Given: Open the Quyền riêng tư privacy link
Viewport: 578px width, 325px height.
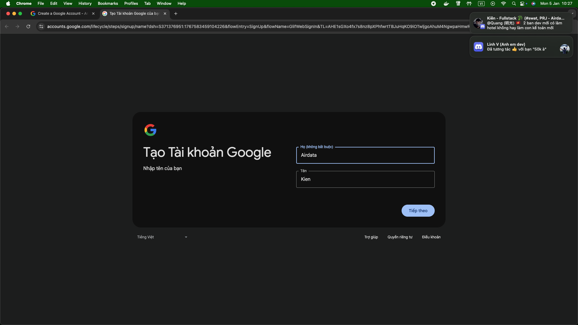Looking at the screenshot, I should [400, 237].
